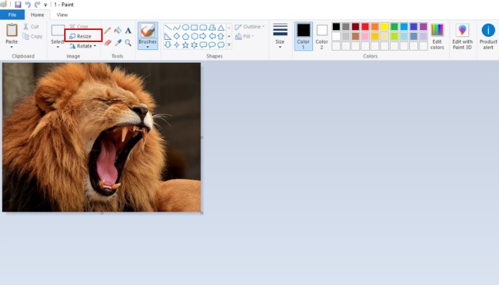Viewport: 499px width, 285px height.
Task: Choose the Diamond shape
Action: [177, 36]
